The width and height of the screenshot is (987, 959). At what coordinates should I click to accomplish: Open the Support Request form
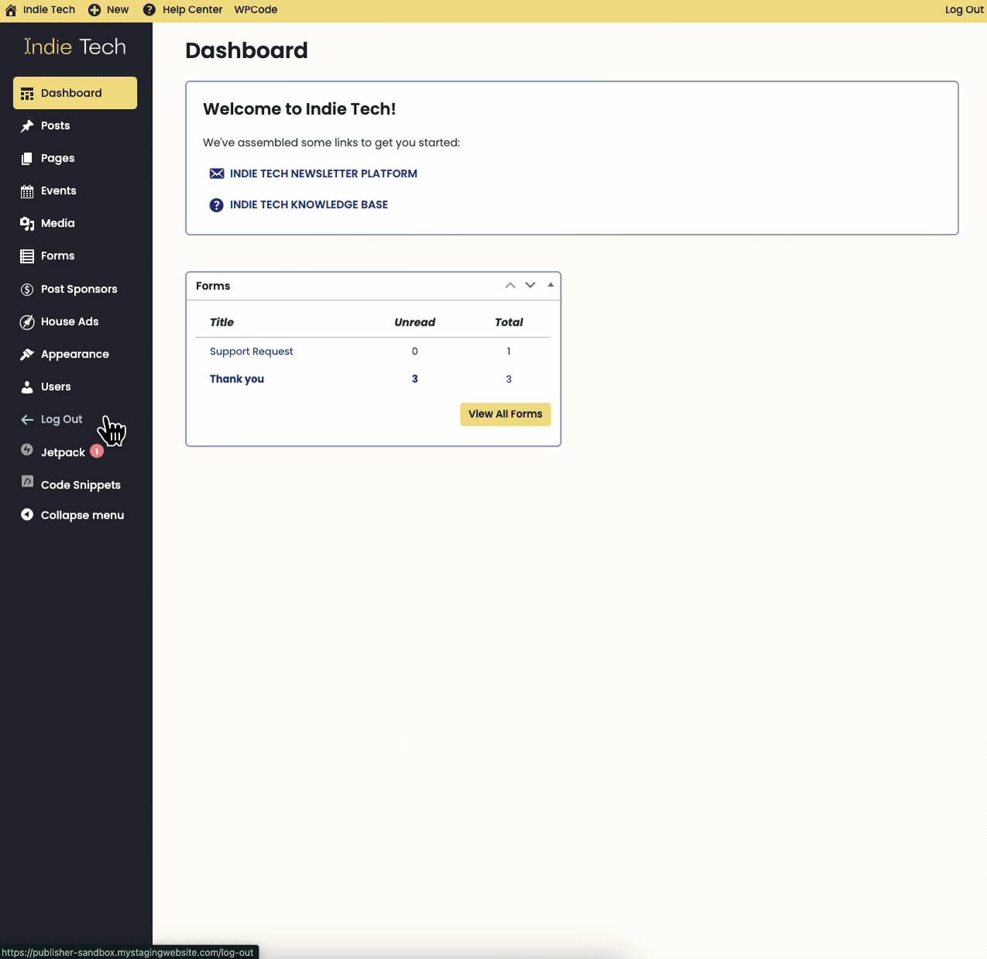coord(252,351)
